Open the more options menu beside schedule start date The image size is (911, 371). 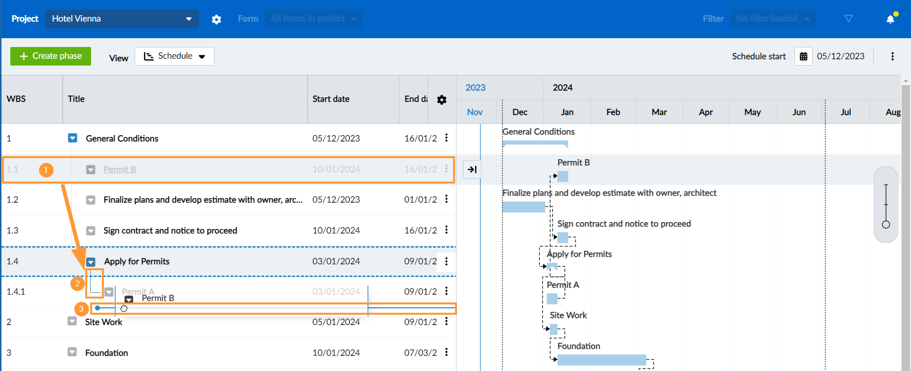[892, 56]
